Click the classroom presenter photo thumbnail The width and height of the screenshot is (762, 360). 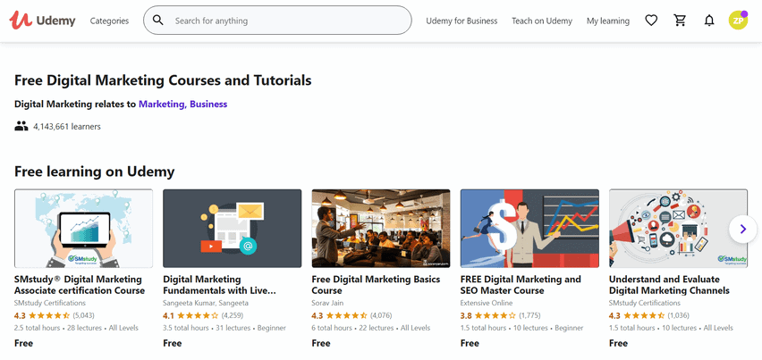point(381,228)
